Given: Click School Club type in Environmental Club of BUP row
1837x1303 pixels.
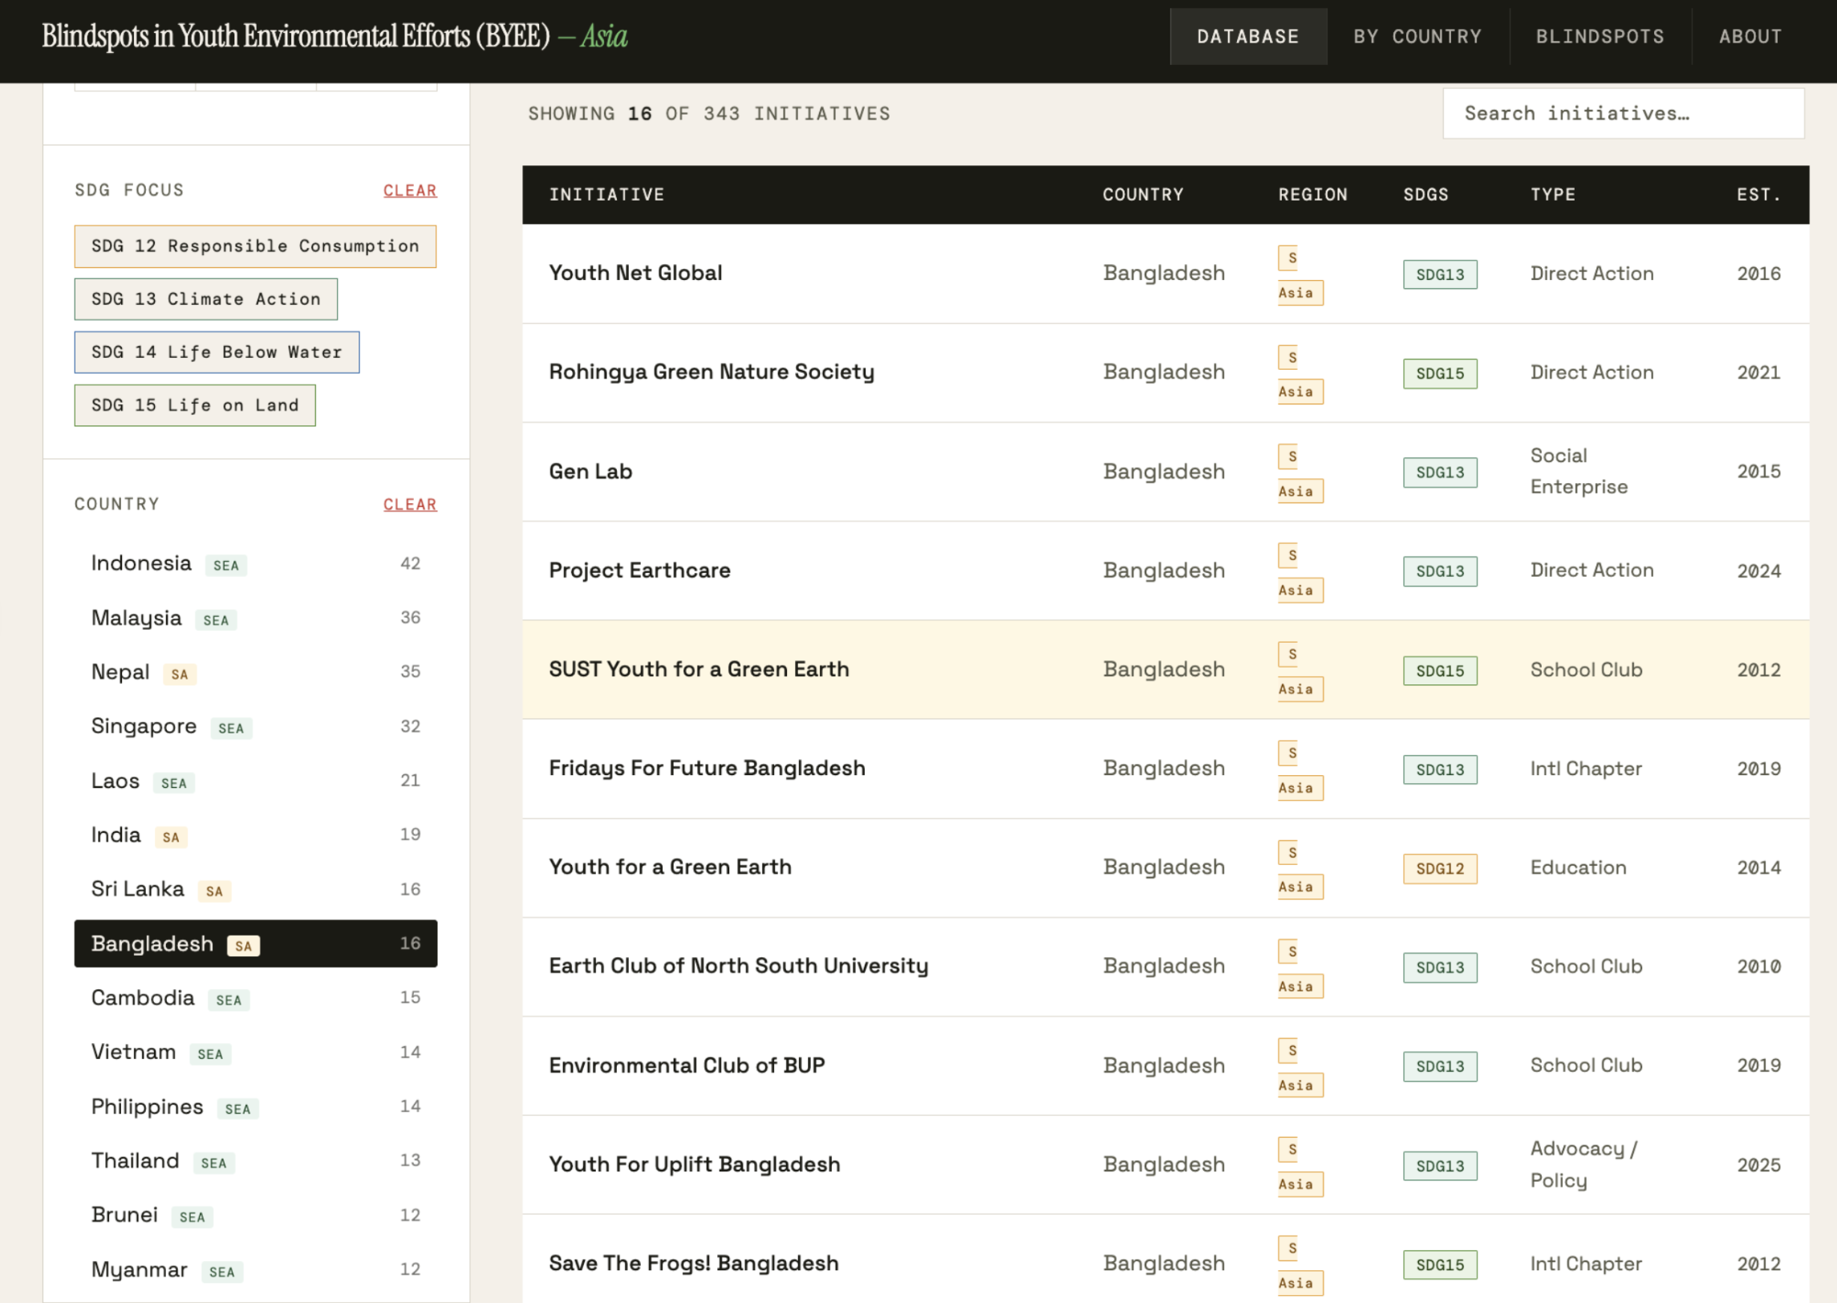Looking at the screenshot, I should 1586,1066.
